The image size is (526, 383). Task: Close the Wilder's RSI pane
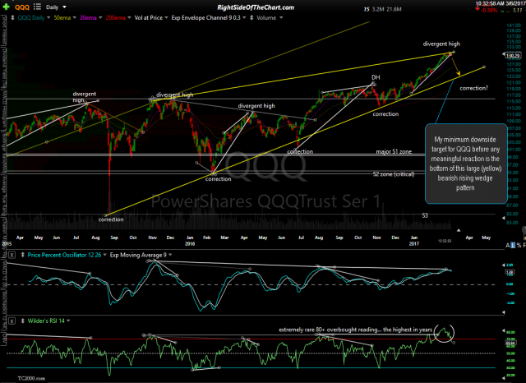[12, 321]
